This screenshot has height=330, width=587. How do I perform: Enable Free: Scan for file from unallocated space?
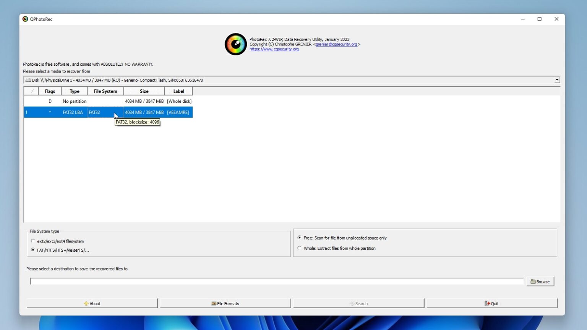(x=300, y=238)
